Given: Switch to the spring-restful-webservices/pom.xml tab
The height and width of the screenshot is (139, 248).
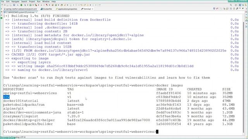Looking at the screenshot, I should (x=20, y=9).
